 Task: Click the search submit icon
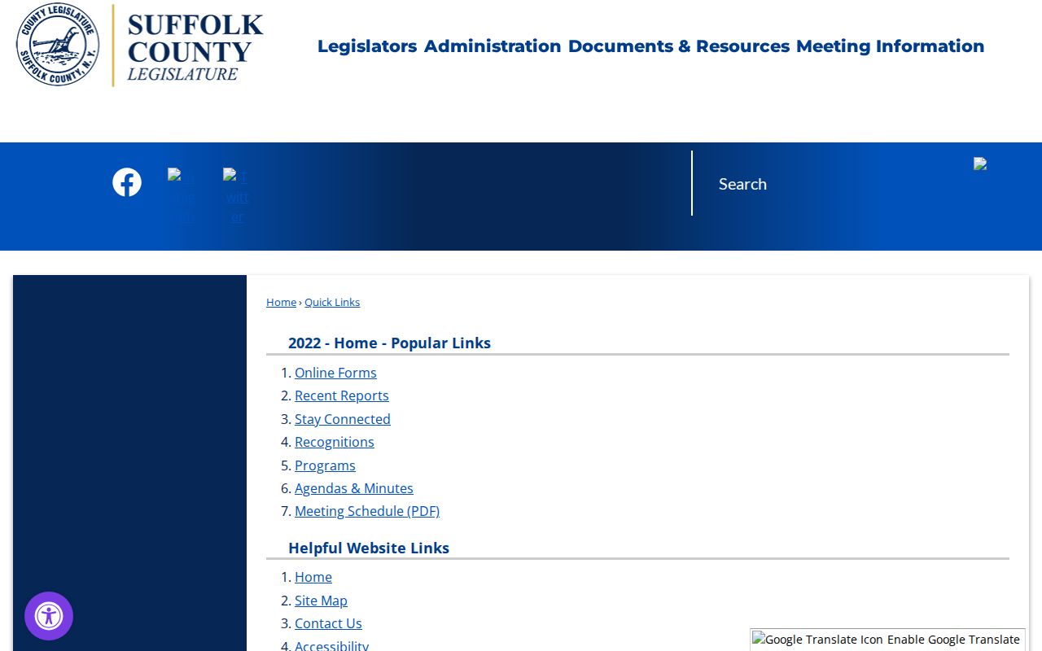(x=980, y=164)
